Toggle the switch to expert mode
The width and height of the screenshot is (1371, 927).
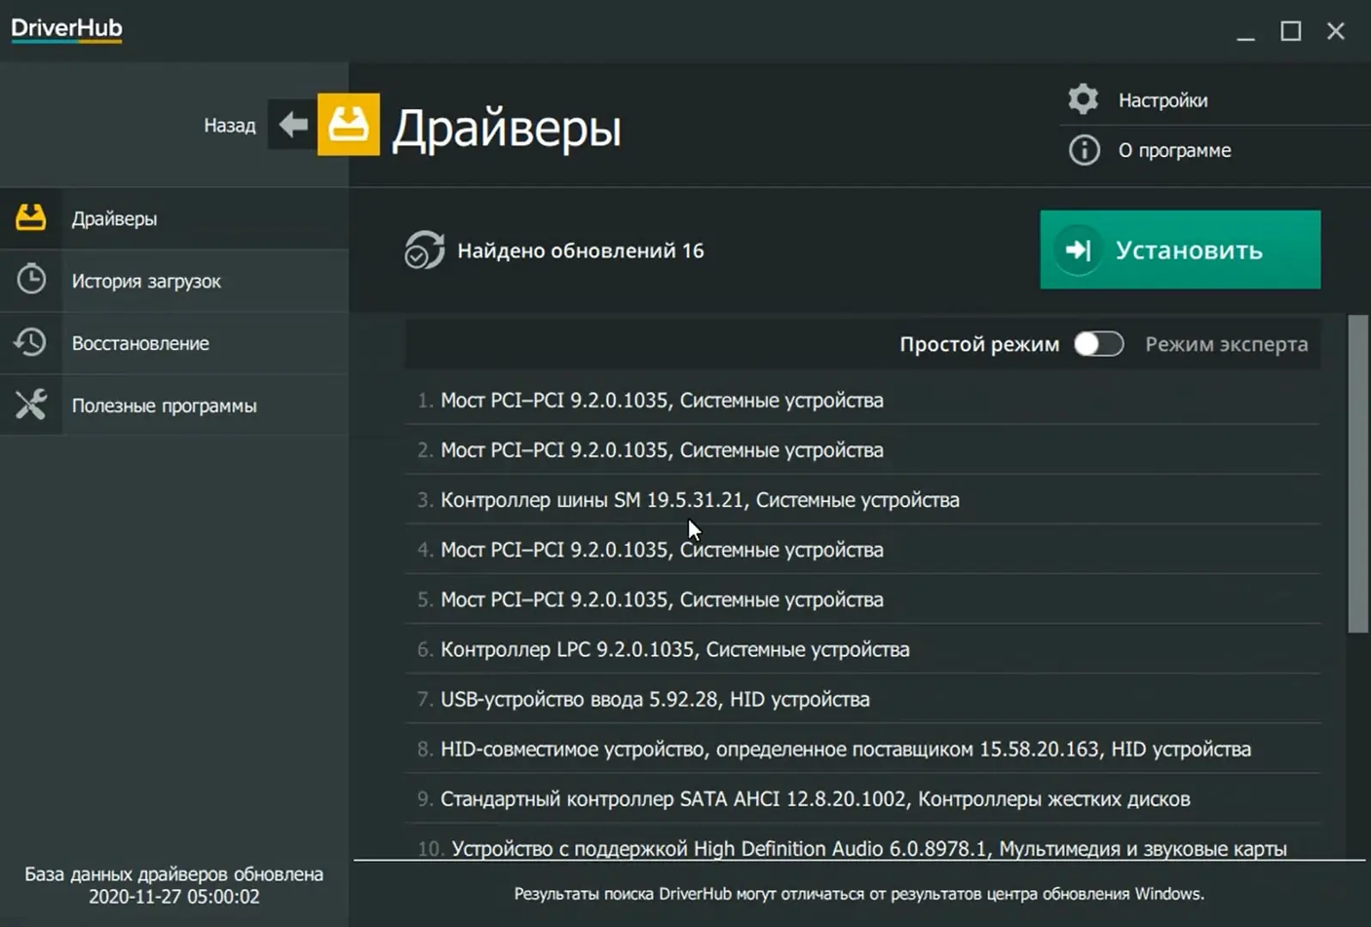point(1099,344)
